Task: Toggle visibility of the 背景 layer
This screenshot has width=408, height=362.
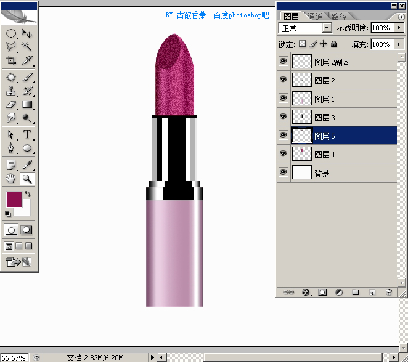Action: [283, 172]
